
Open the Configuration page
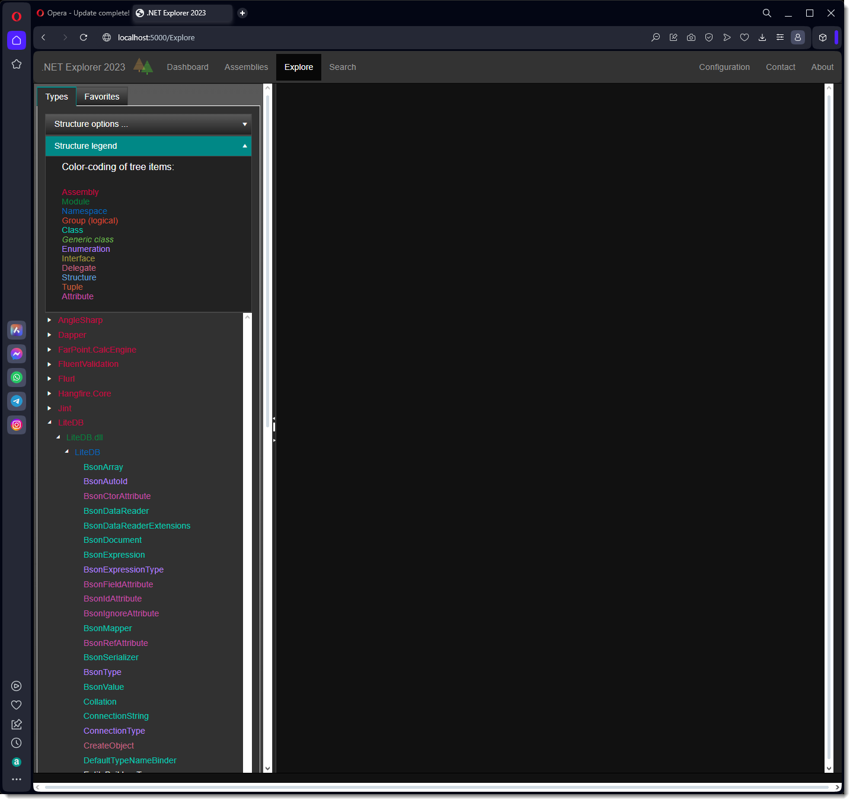tap(724, 67)
